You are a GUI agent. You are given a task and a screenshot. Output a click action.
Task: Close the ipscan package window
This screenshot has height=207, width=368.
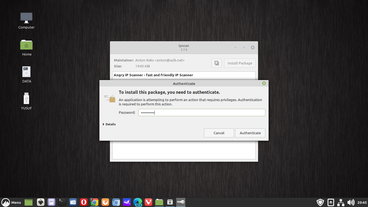(x=253, y=47)
